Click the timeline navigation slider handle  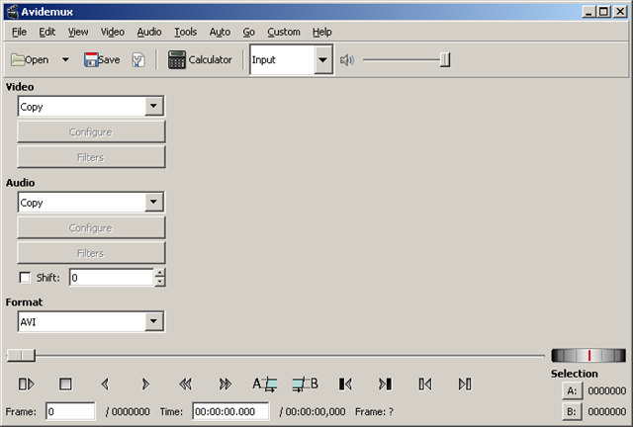coord(21,356)
